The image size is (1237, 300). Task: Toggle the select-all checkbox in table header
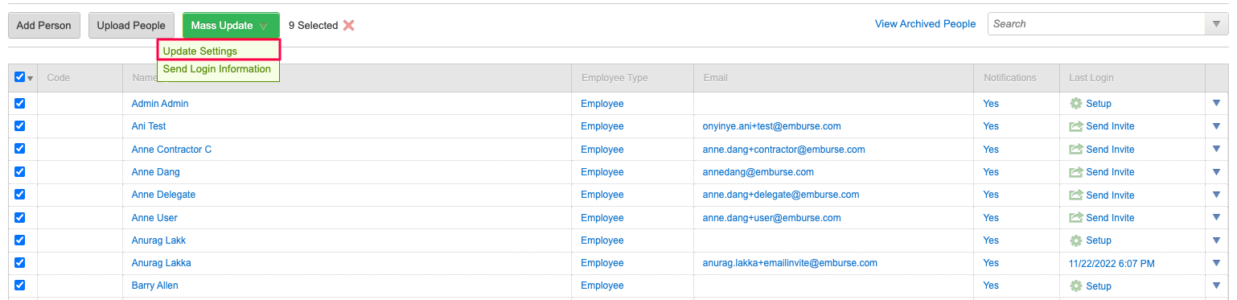pyautogui.click(x=20, y=77)
